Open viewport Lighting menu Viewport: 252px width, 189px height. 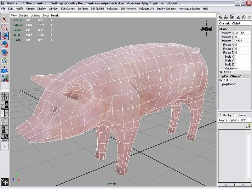pyautogui.click(x=35, y=15)
